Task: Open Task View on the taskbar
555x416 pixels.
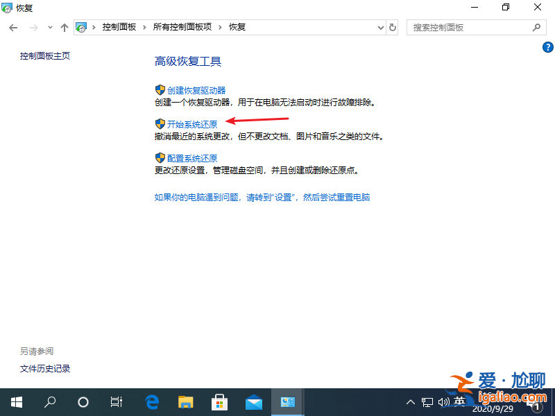Action: click(x=116, y=402)
